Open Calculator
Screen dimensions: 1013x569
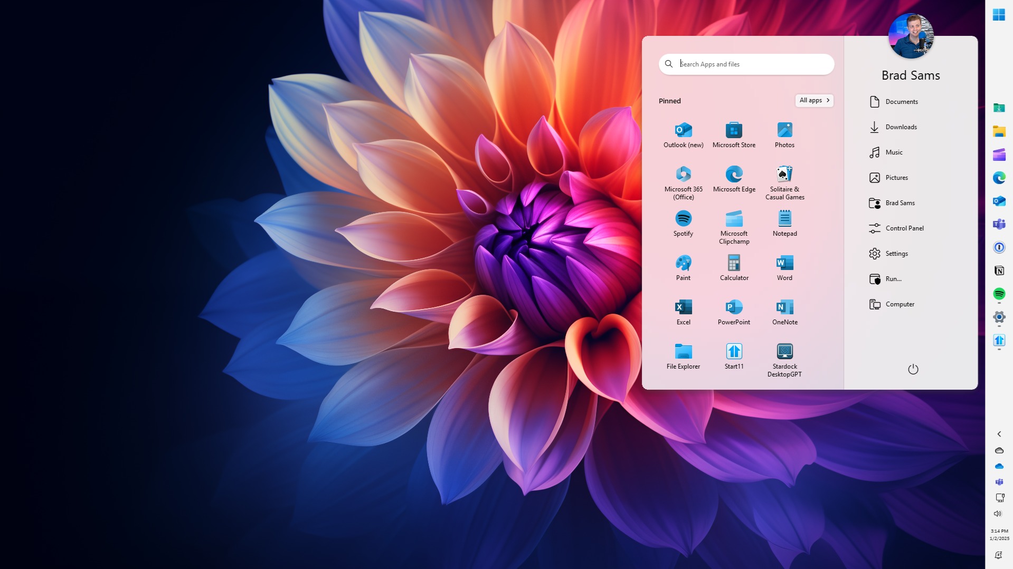pyautogui.click(x=734, y=268)
